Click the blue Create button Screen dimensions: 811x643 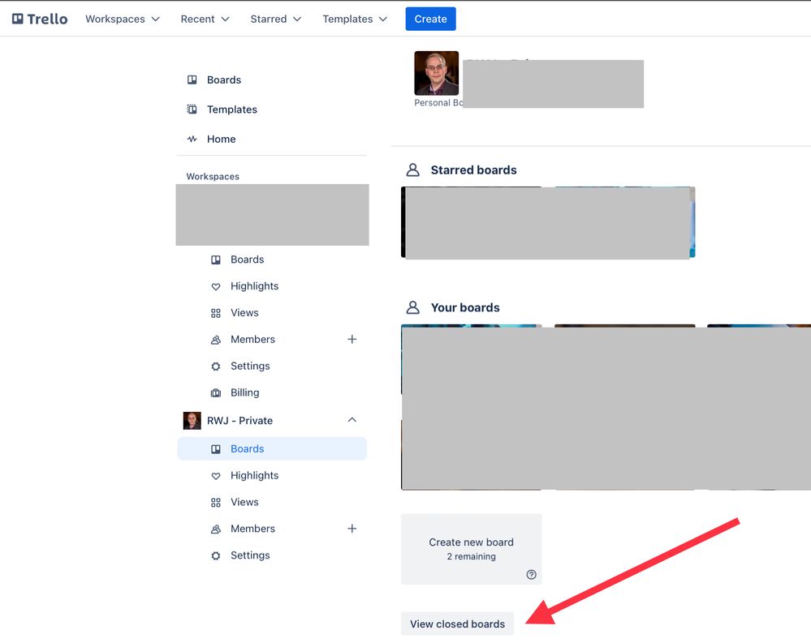point(430,19)
